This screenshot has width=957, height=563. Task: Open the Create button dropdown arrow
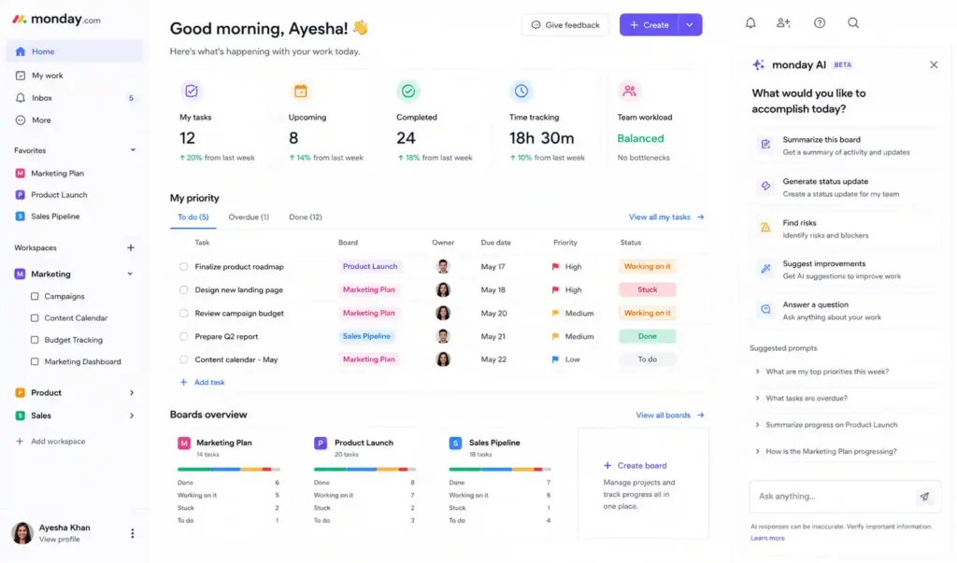690,25
